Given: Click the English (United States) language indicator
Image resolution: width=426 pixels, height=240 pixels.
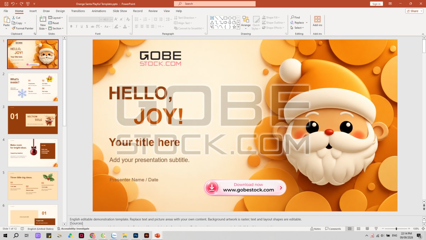Looking at the screenshot, I should 40,229.
